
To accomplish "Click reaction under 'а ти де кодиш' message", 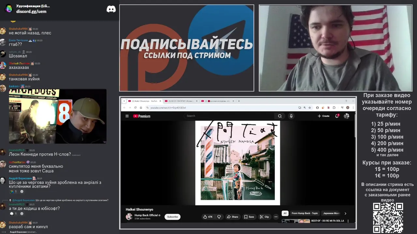I will pos(13,214).
